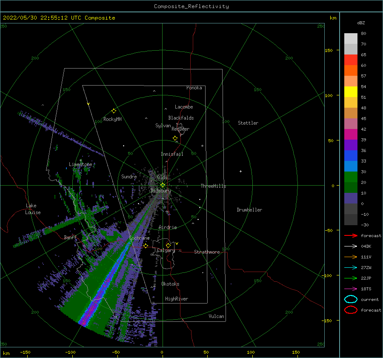The width and height of the screenshot is (383, 358).
Task: Click the RockyMH label
Action: [112, 119]
